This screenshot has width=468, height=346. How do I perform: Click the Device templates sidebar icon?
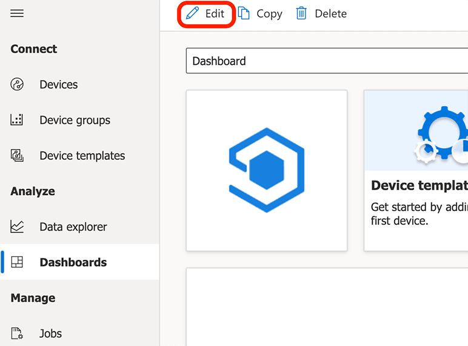pos(17,155)
